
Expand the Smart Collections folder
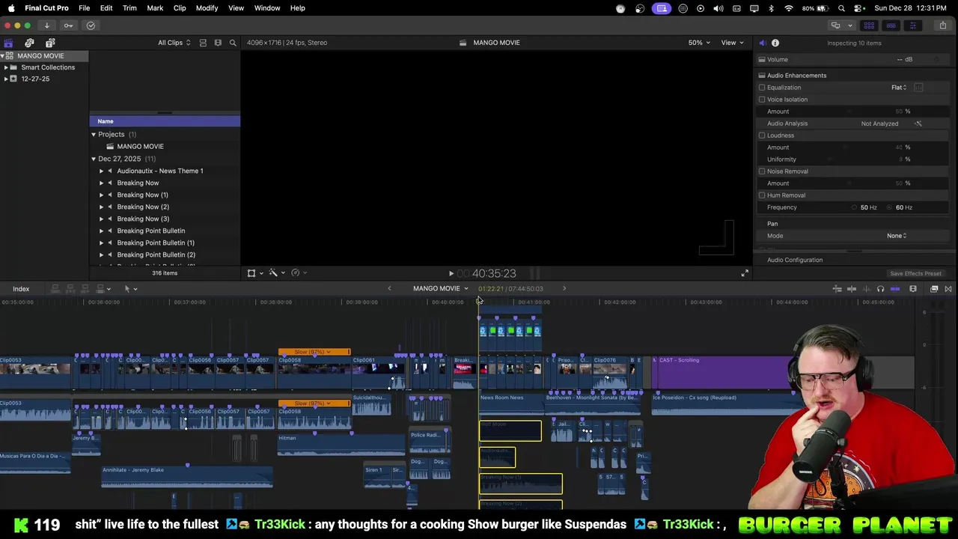pos(6,67)
